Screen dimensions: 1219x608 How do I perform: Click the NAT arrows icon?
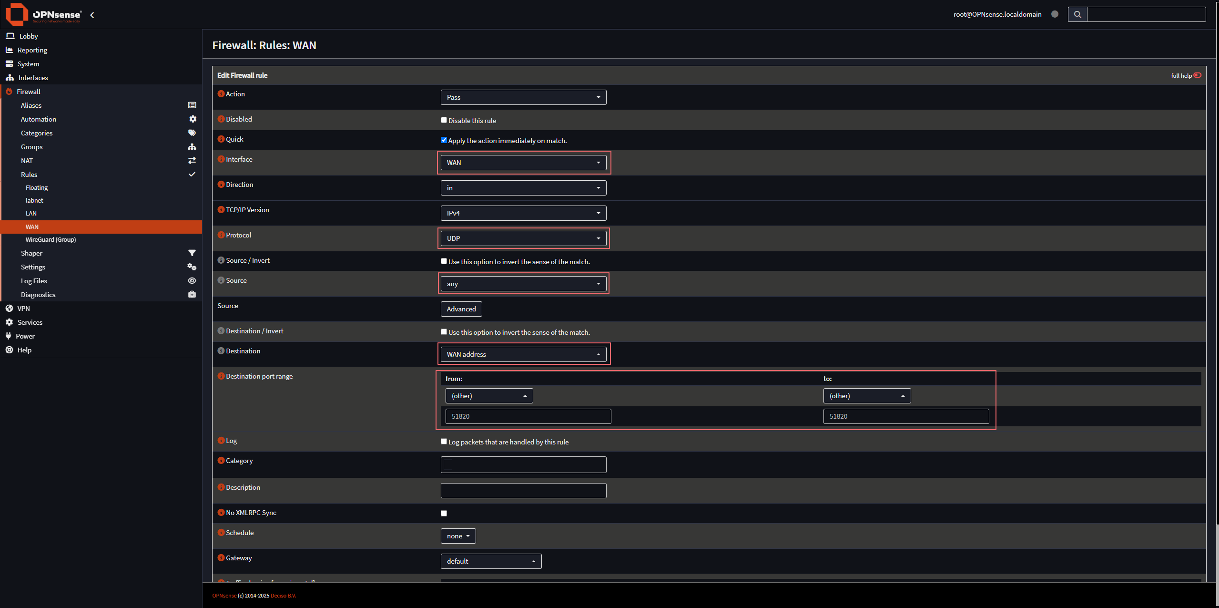coord(192,160)
